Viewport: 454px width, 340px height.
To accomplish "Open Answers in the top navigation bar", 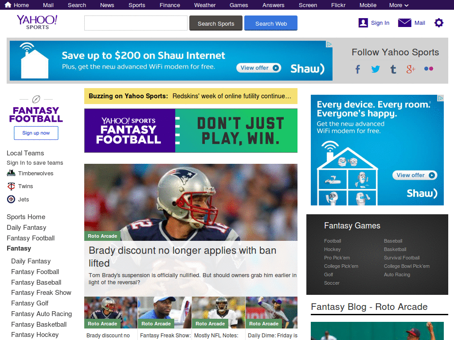I will pyautogui.click(x=273, y=5).
